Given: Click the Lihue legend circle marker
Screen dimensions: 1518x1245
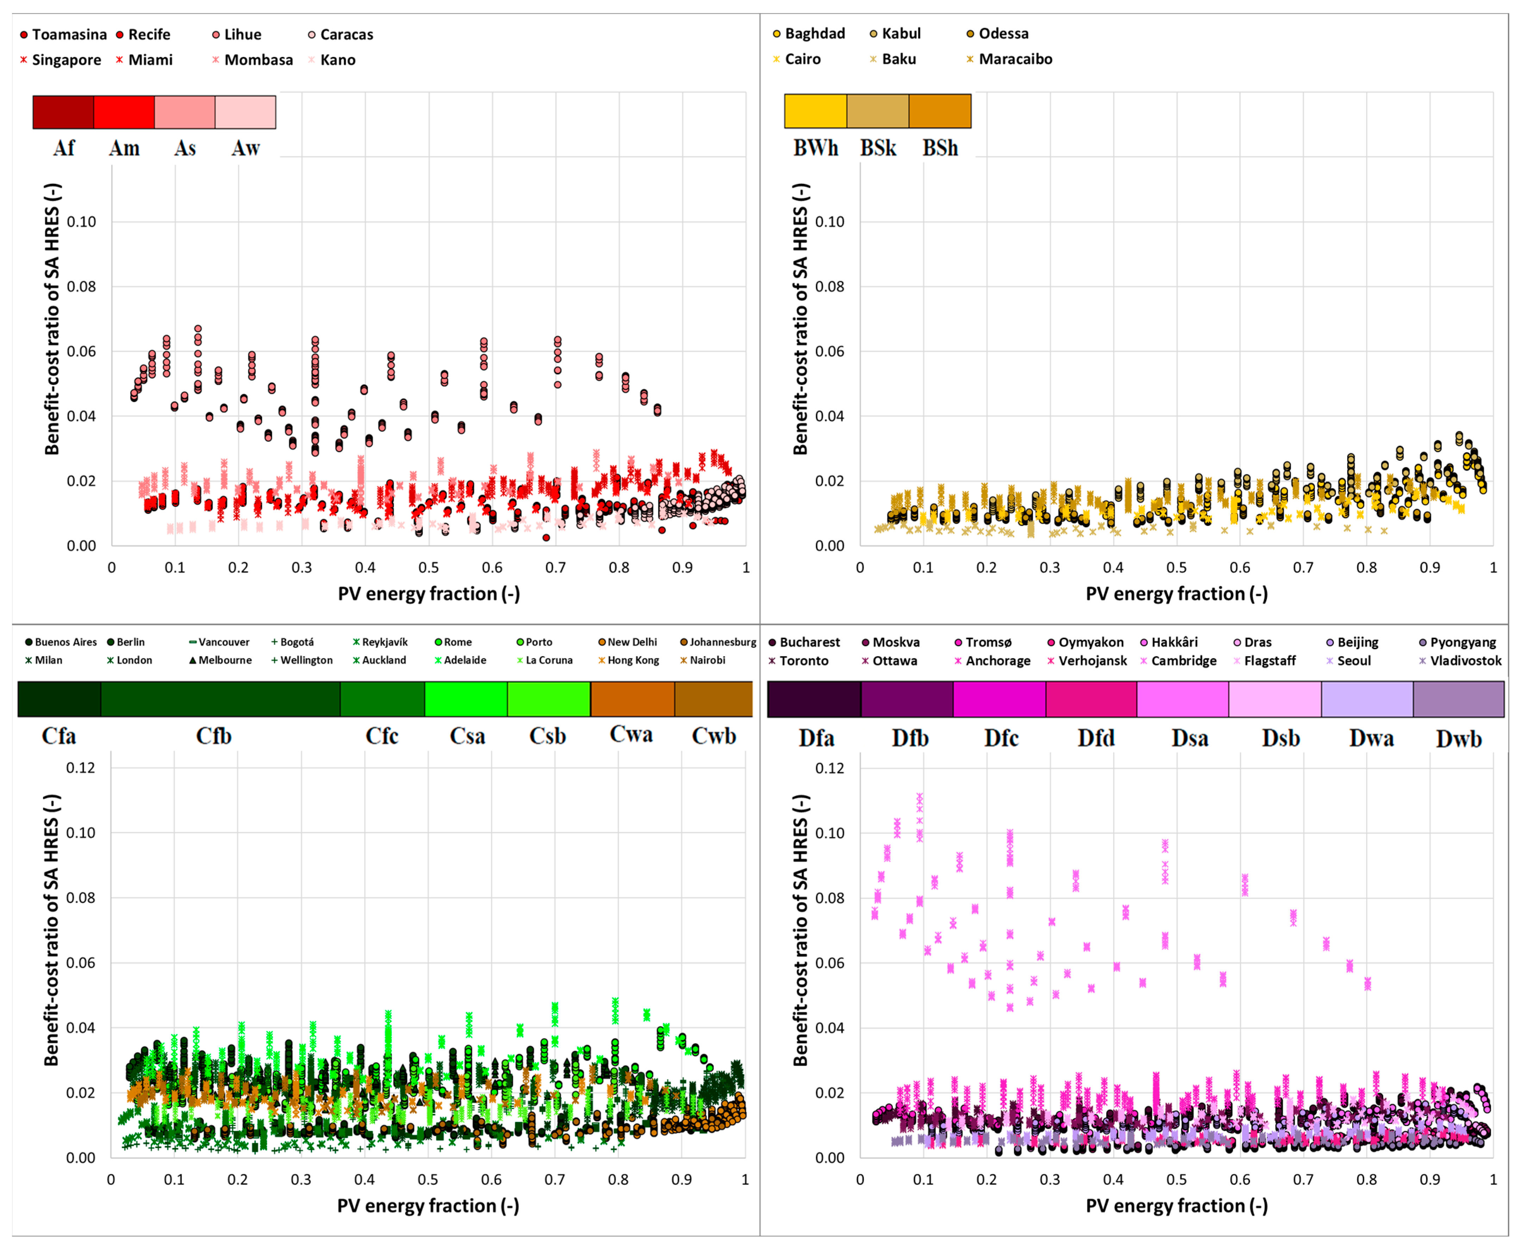Looking at the screenshot, I should point(216,35).
